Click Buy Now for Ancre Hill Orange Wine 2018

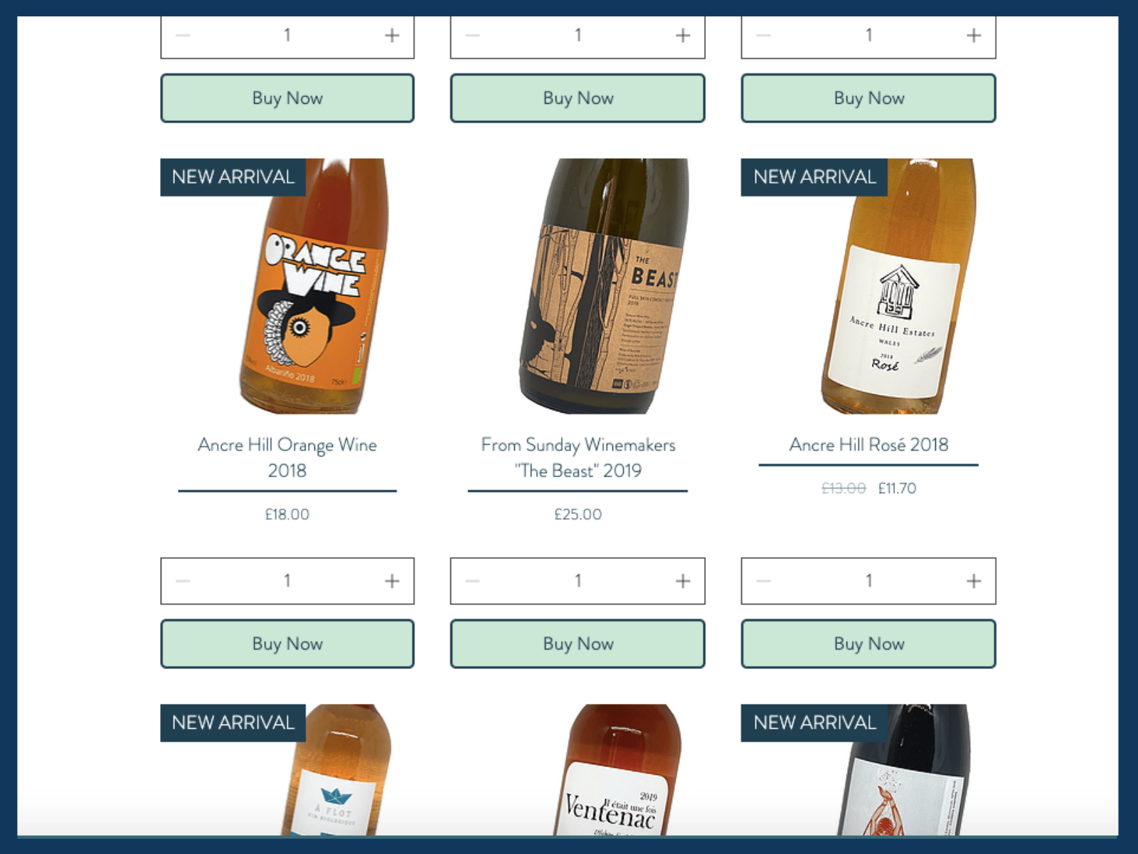287,644
